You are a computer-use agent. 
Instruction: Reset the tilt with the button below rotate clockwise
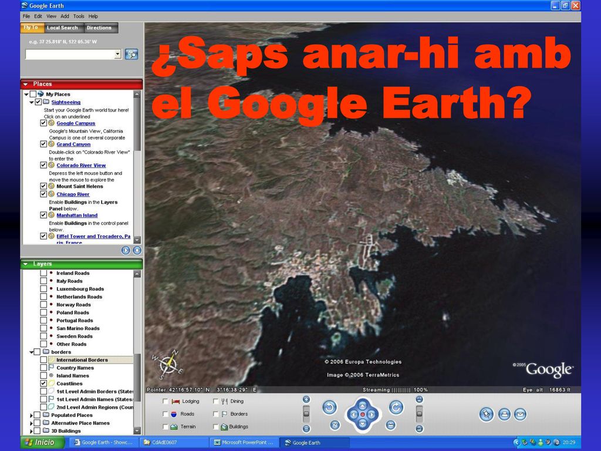[x=390, y=425]
